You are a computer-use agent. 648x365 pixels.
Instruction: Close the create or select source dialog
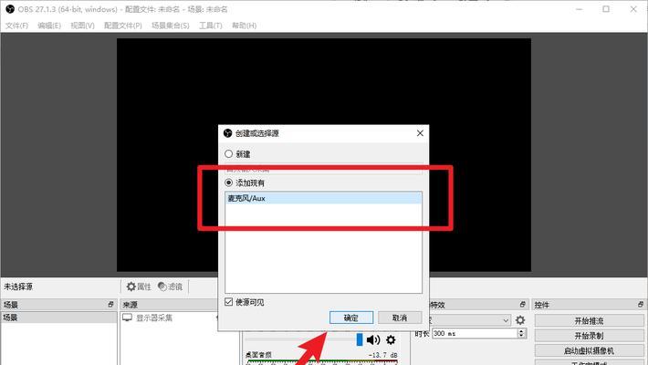coord(420,133)
